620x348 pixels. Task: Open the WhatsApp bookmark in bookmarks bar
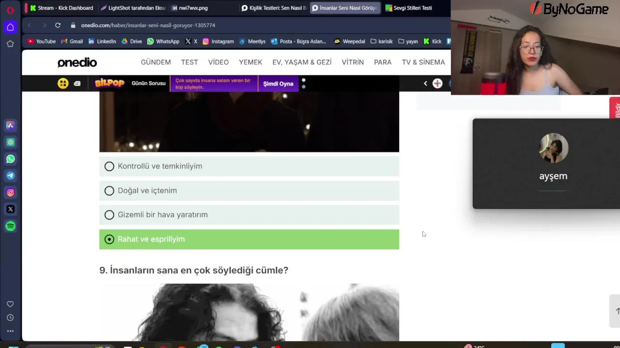point(163,42)
